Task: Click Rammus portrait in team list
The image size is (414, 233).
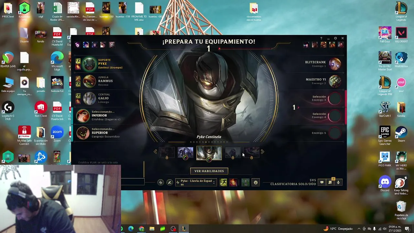Action: (89, 81)
